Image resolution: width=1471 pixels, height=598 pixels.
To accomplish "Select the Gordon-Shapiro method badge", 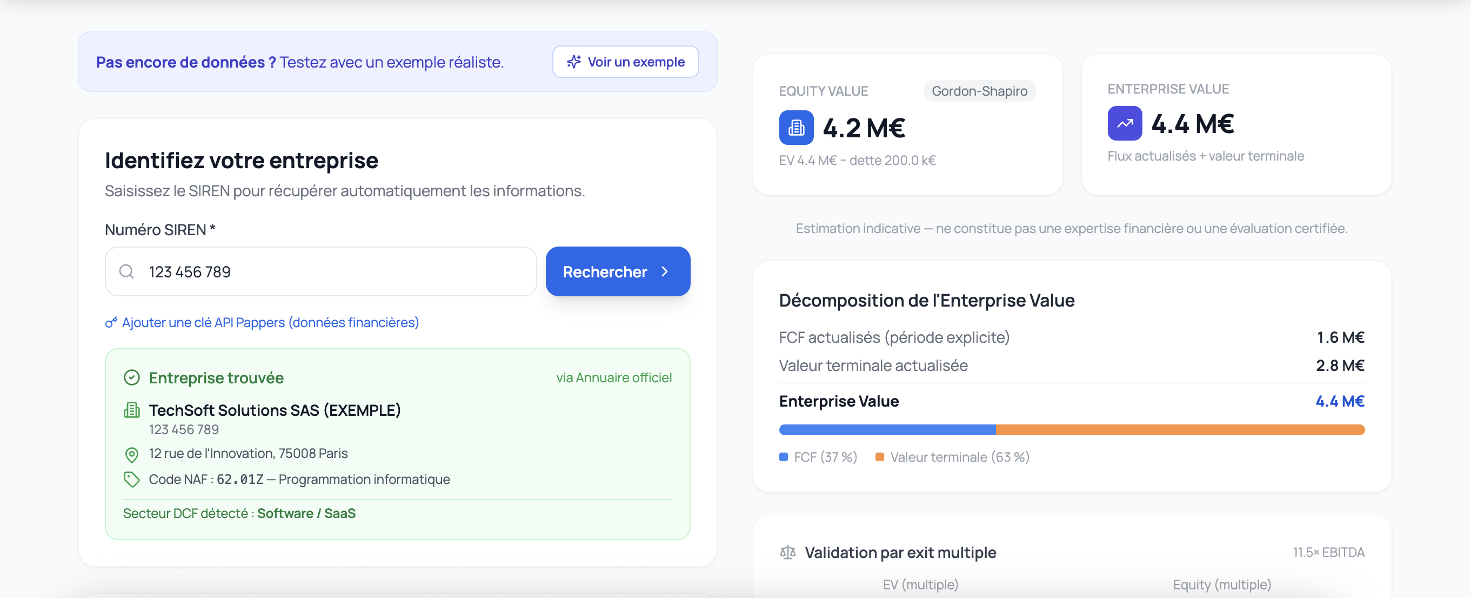I will point(979,90).
